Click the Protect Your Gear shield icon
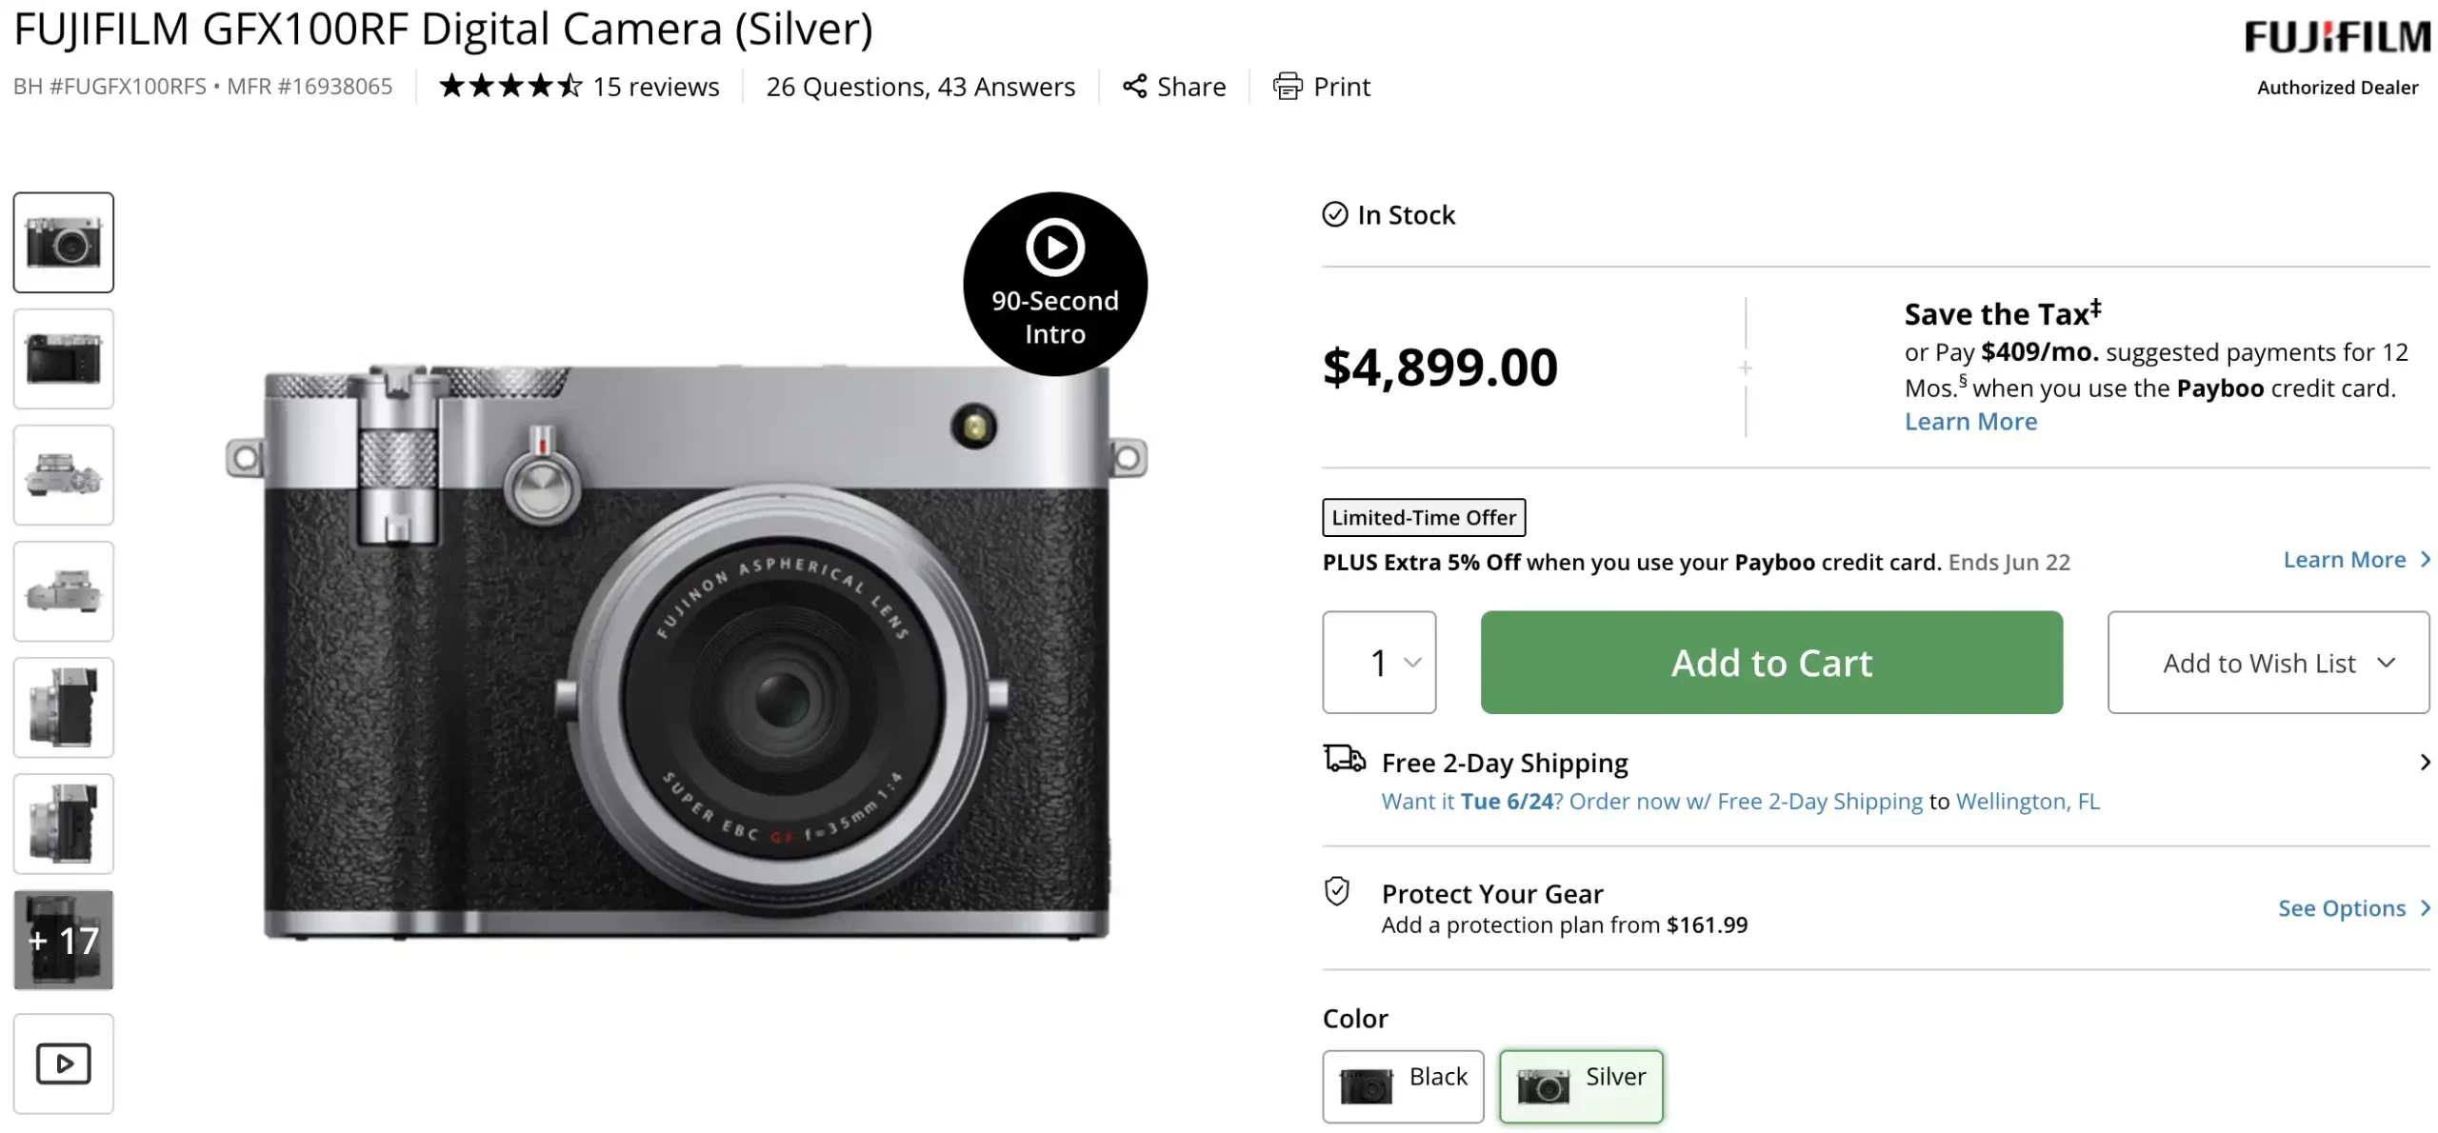The height and width of the screenshot is (1133, 2438). point(1337,891)
